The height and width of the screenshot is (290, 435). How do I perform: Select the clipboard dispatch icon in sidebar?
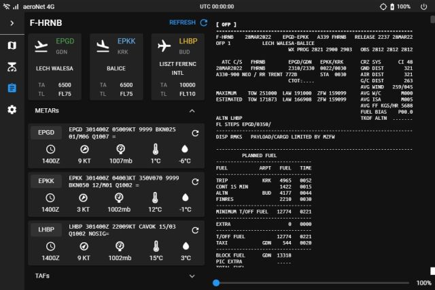[12, 88]
